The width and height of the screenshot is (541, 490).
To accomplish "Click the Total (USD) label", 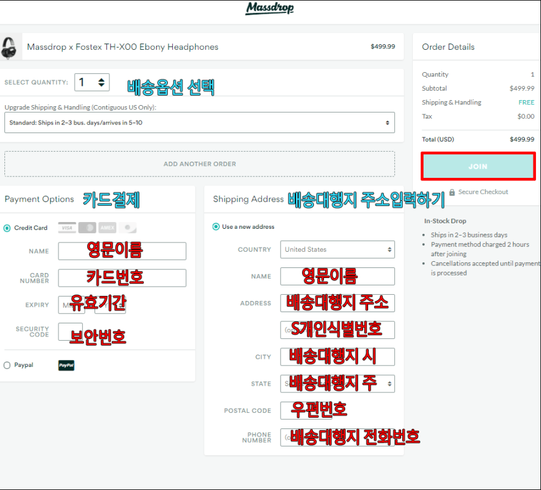I will (x=438, y=139).
